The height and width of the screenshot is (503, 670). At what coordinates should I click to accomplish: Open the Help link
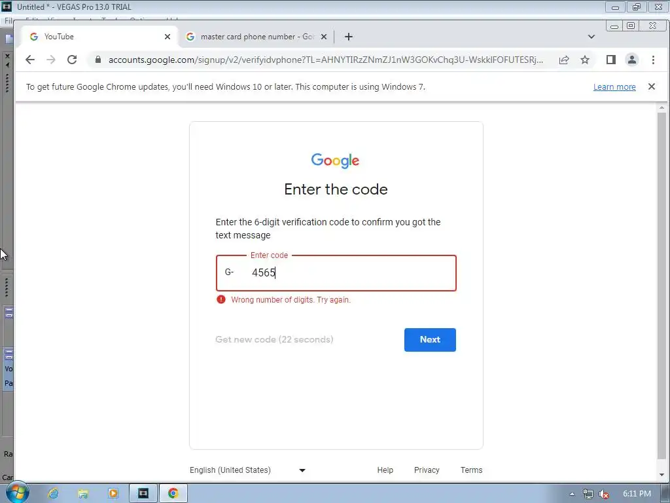pos(385,470)
